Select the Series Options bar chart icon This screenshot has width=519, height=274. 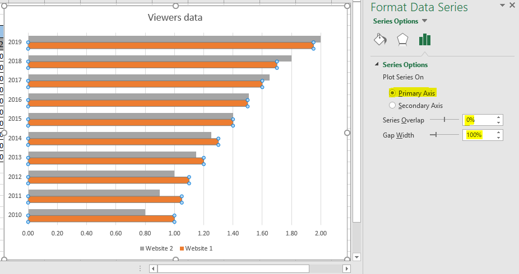point(425,40)
